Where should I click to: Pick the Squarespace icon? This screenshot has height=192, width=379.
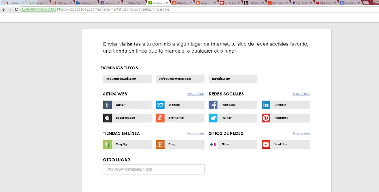click(x=107, y=118)
